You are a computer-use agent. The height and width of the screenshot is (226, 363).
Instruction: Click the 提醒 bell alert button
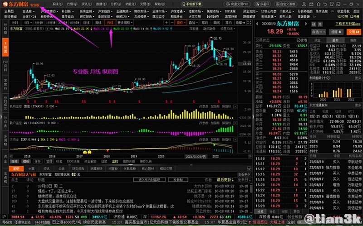click(x=336, y=32)
